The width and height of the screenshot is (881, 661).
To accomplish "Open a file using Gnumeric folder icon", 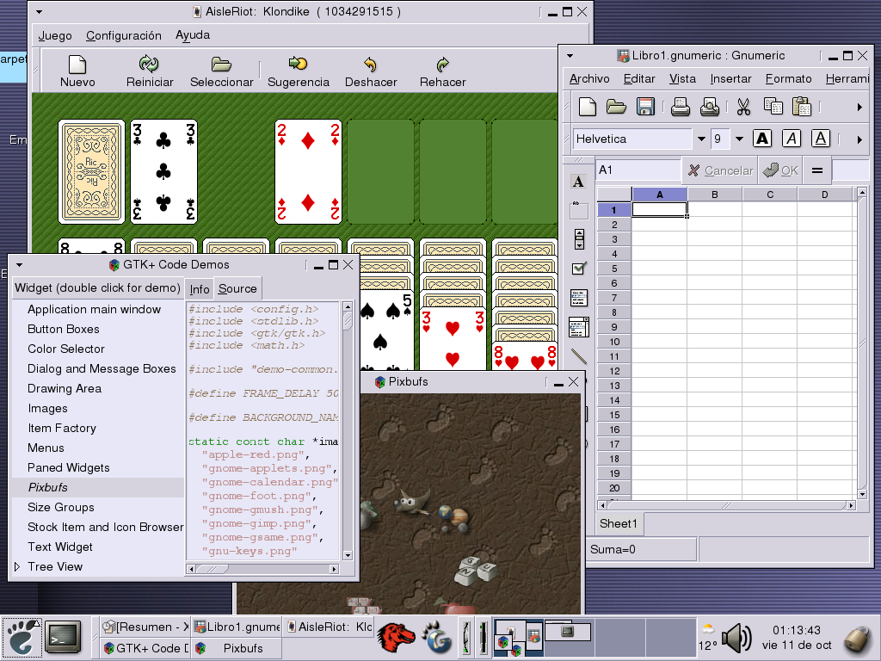I will [x=616, y=106].
